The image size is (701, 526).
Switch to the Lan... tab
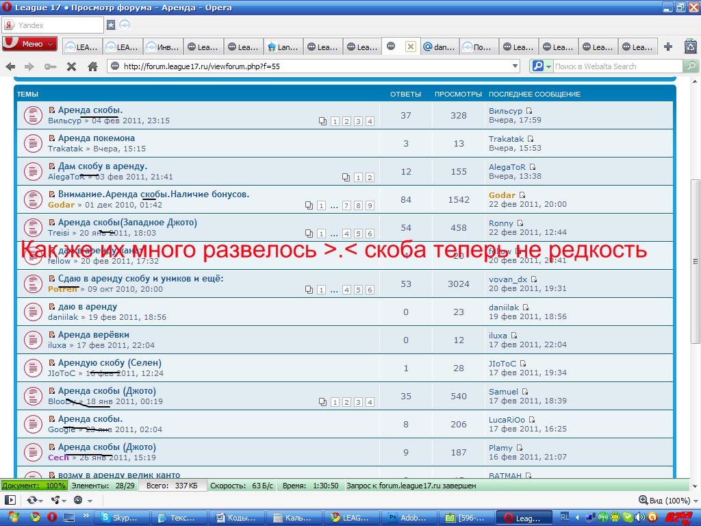click(x=283, y=47)
